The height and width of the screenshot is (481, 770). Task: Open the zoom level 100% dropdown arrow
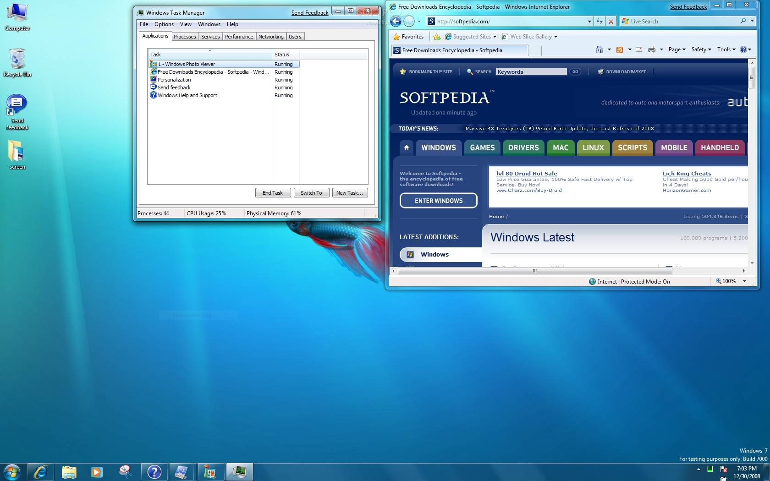[744, 281]
